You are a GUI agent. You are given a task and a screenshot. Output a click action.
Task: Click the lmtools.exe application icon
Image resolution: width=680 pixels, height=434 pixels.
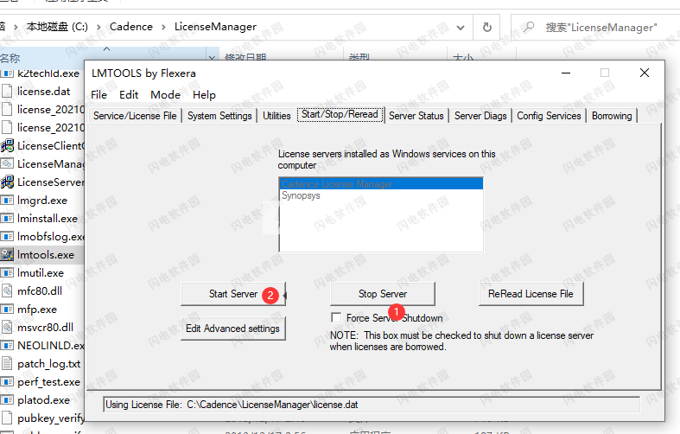pyautogui.click(x=7, y=254)
